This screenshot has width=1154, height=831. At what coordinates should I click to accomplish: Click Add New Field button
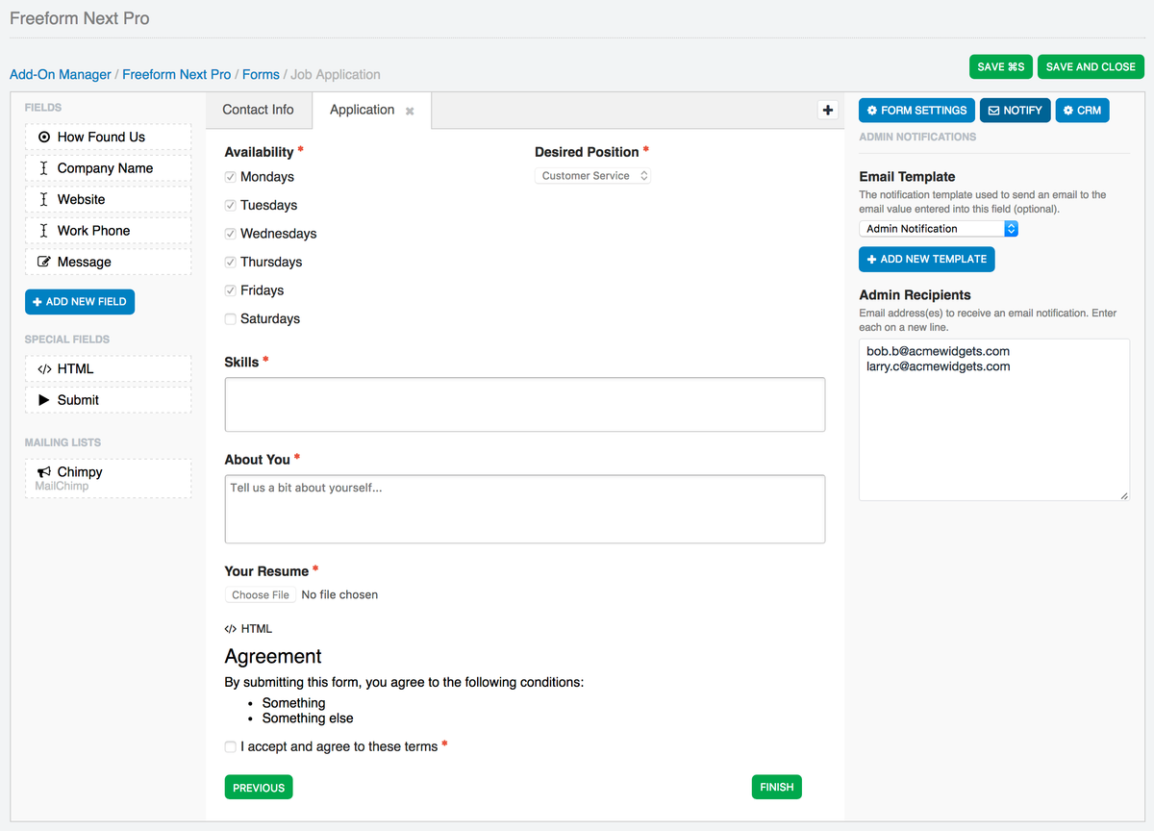click(80, 302)
